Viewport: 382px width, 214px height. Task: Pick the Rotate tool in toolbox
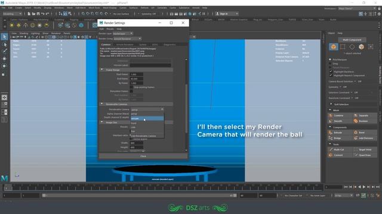point(4,66)
